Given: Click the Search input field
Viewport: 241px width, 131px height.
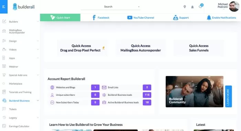Looking at the screenshot, I should coord(111,7).
